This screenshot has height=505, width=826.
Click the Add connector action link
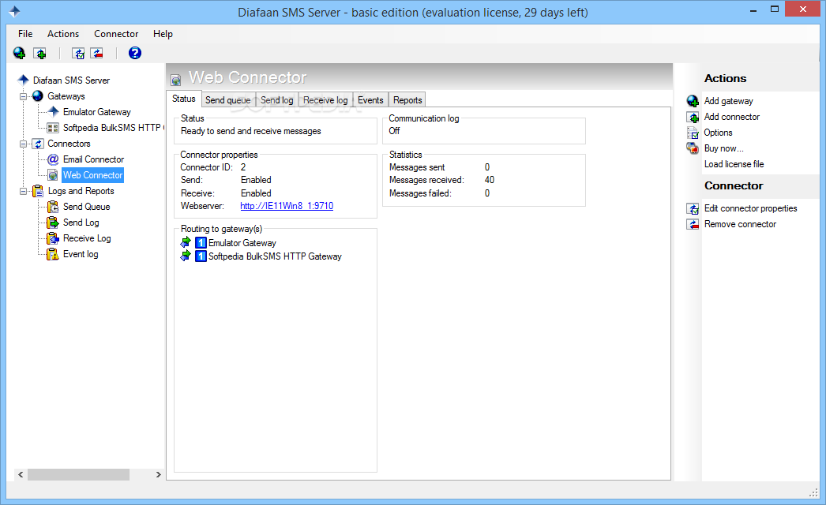pos(732,117)
